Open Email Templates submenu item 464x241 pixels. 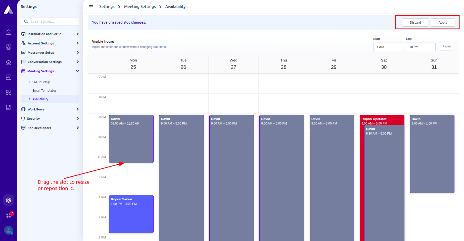point(44,90)
